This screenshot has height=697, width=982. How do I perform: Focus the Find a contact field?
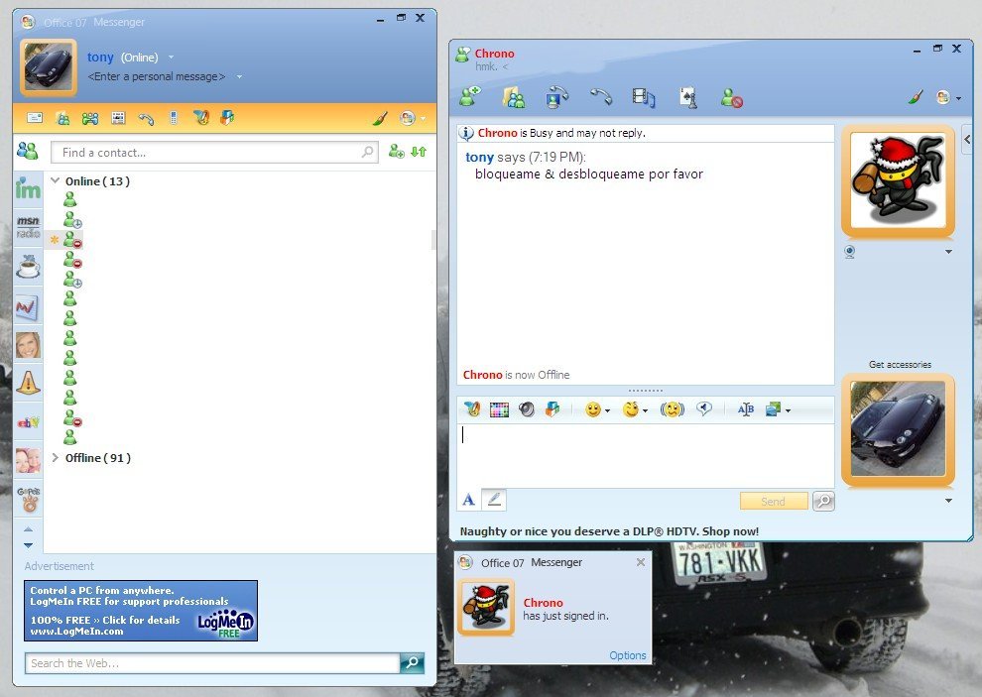215,152
